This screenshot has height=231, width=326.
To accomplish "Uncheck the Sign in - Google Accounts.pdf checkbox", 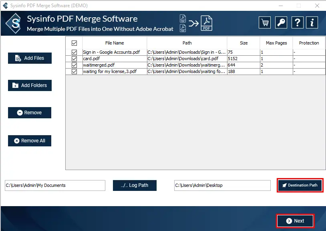I will (74, 52).
